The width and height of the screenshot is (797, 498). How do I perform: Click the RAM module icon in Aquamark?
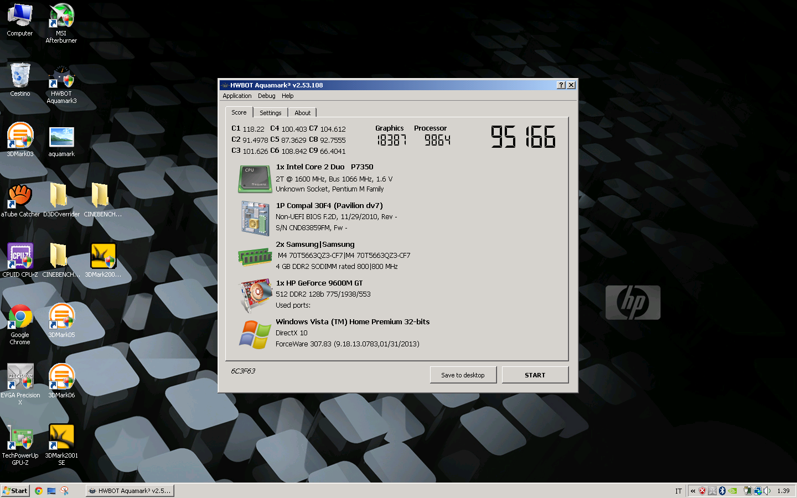pos(255,257)
